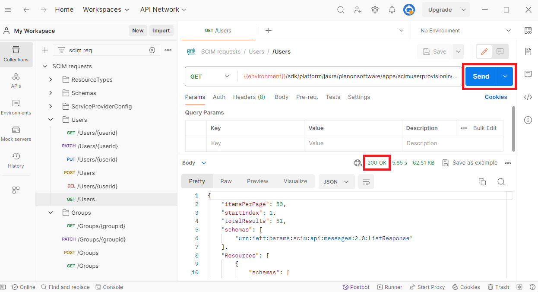Image resolution: width=538 pixels, height=292 pixels.
Task: Open comments icon in right sidebar
Action: [x=528, y=74]
